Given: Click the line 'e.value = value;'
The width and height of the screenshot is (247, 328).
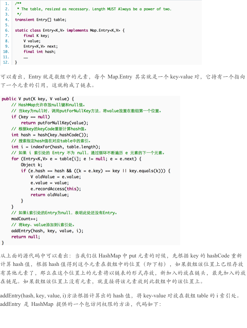Looking at the screenshot, I should 50,183.
